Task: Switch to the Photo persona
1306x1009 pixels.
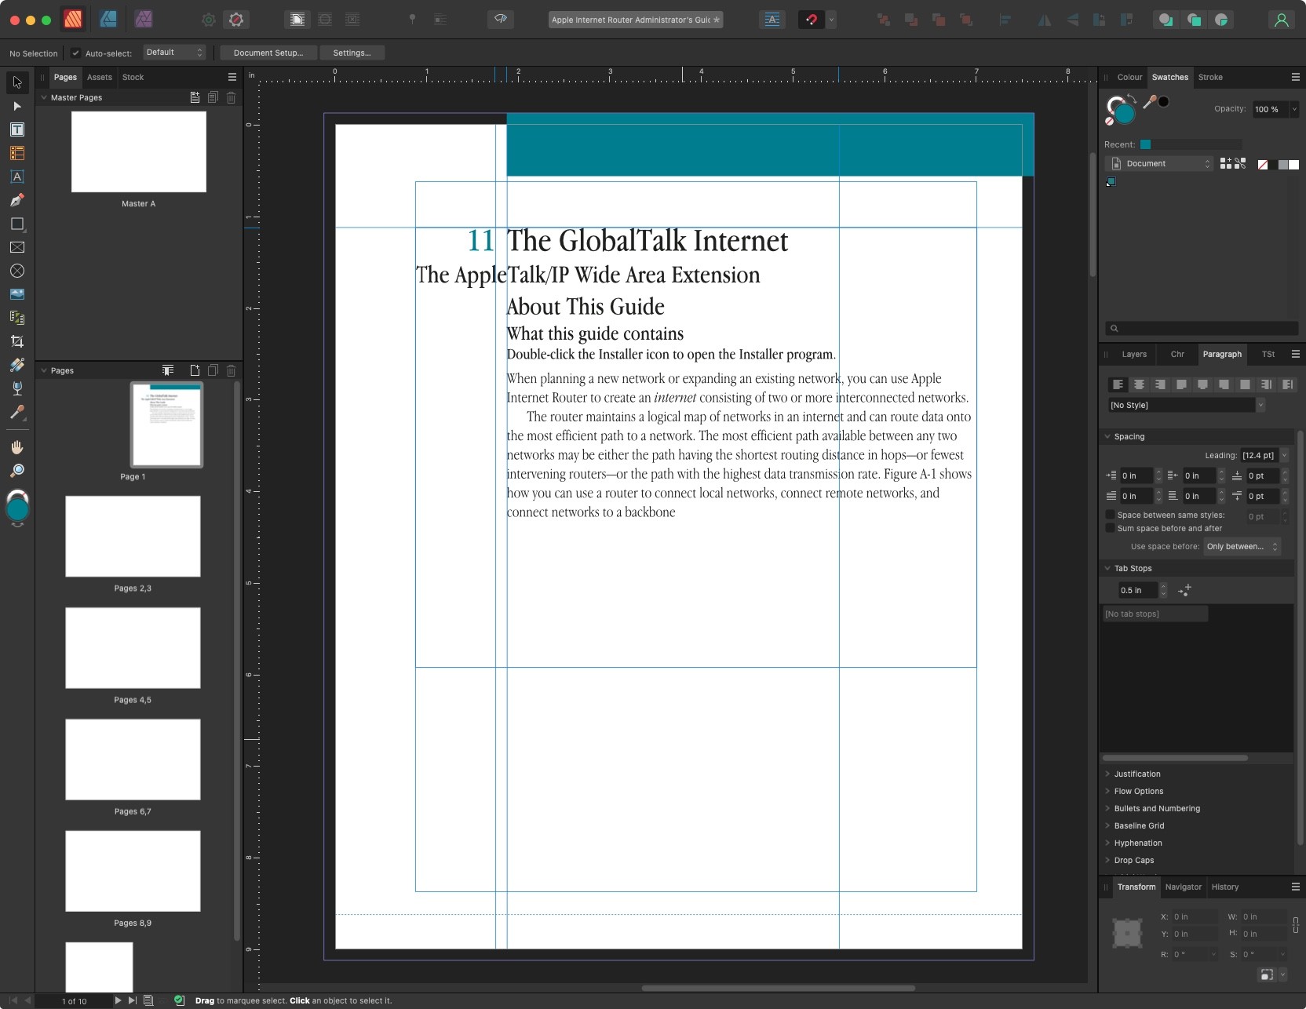Action: point(144,20)
